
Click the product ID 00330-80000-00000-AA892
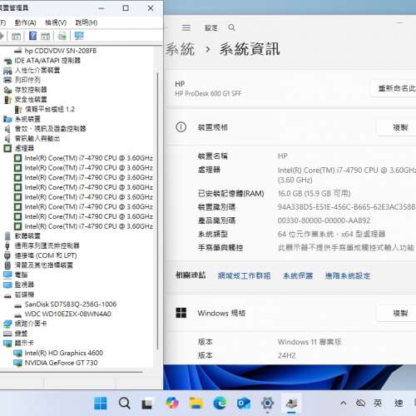pos(324,220)
